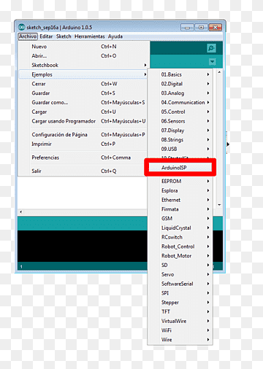Open LiquidCrystal examples submenu
263x369 pixels.
[x=180, y=228]
